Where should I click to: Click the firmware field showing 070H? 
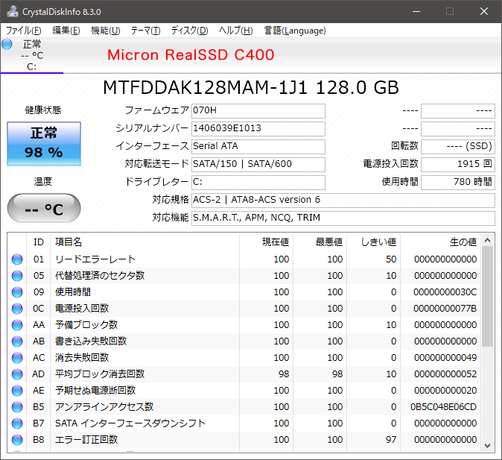(x=258, y=111)
